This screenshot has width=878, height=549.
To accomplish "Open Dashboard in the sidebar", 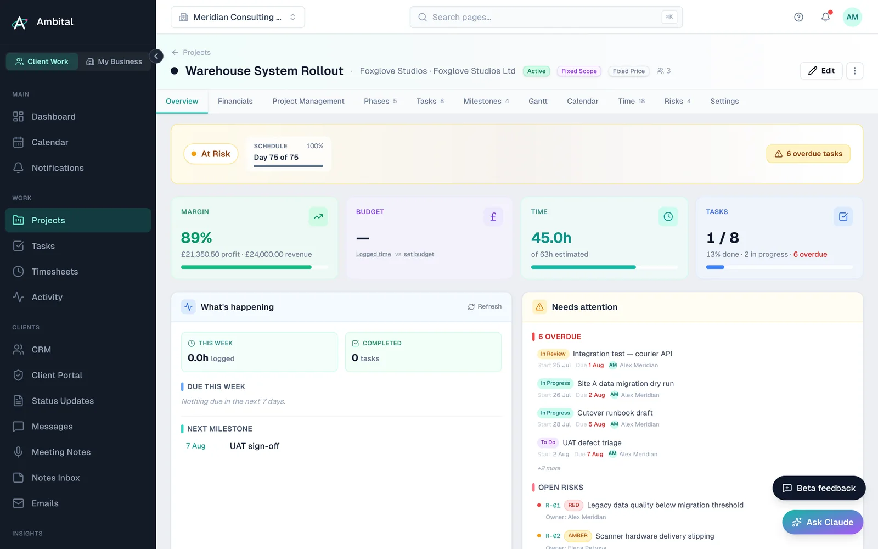I will tap(78, 116).
